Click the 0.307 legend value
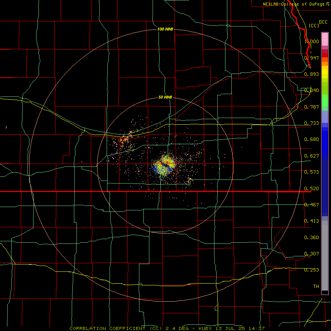The height and width of the screenshot is (331, 331). 312,254
